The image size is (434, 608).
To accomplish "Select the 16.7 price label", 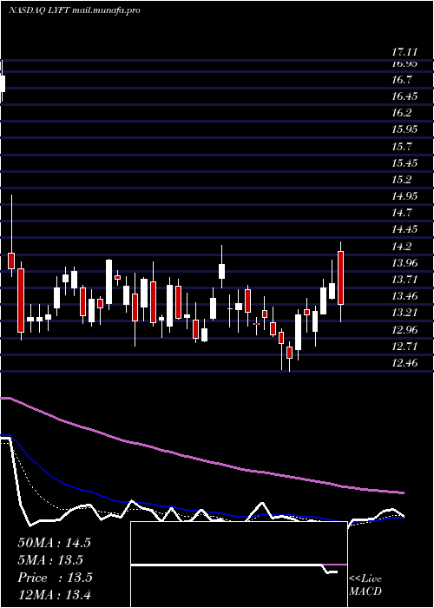I will (x=401, y=80).
